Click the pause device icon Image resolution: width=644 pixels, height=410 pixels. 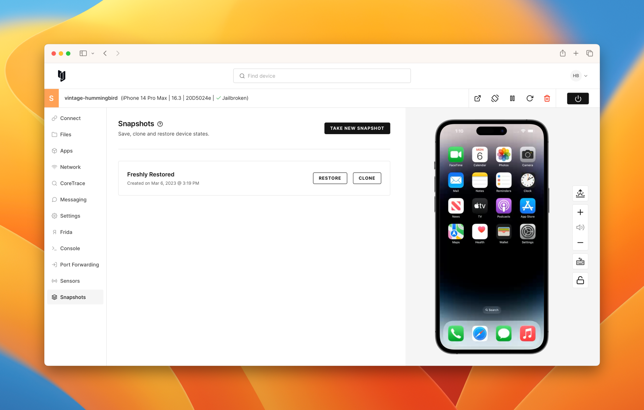point(512,98)
